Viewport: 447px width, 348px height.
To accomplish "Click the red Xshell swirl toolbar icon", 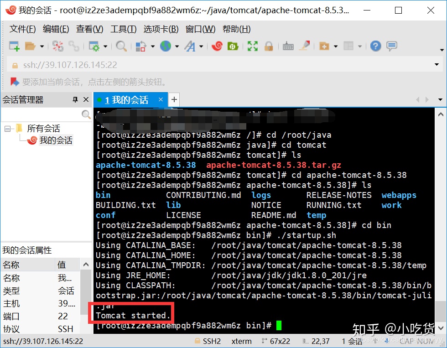I will coord(217,46).
